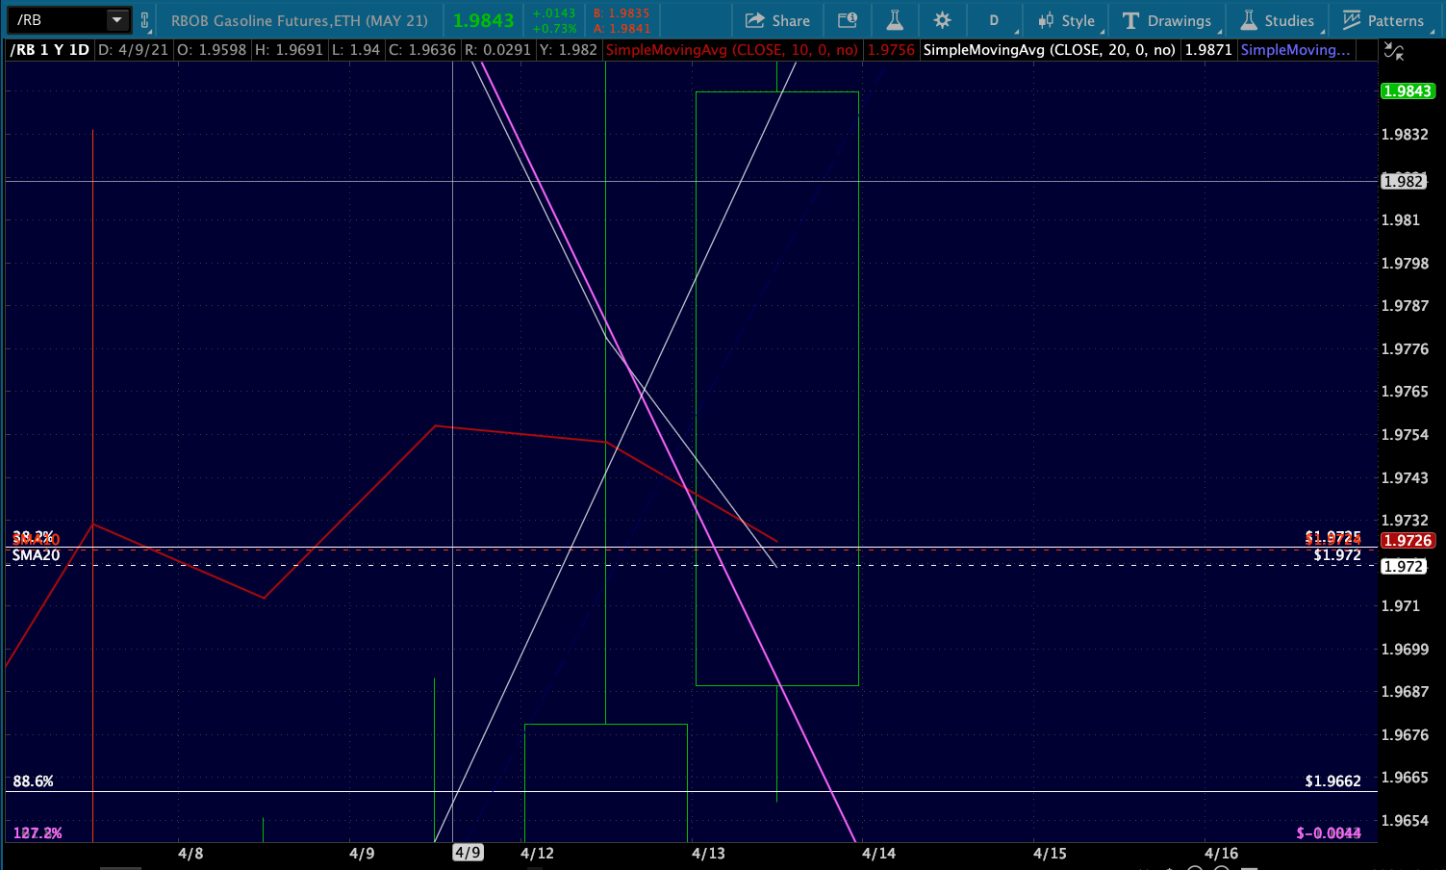Select the white SimpleMovingAvg (CLOSE, 20) label

point(1049,49)
